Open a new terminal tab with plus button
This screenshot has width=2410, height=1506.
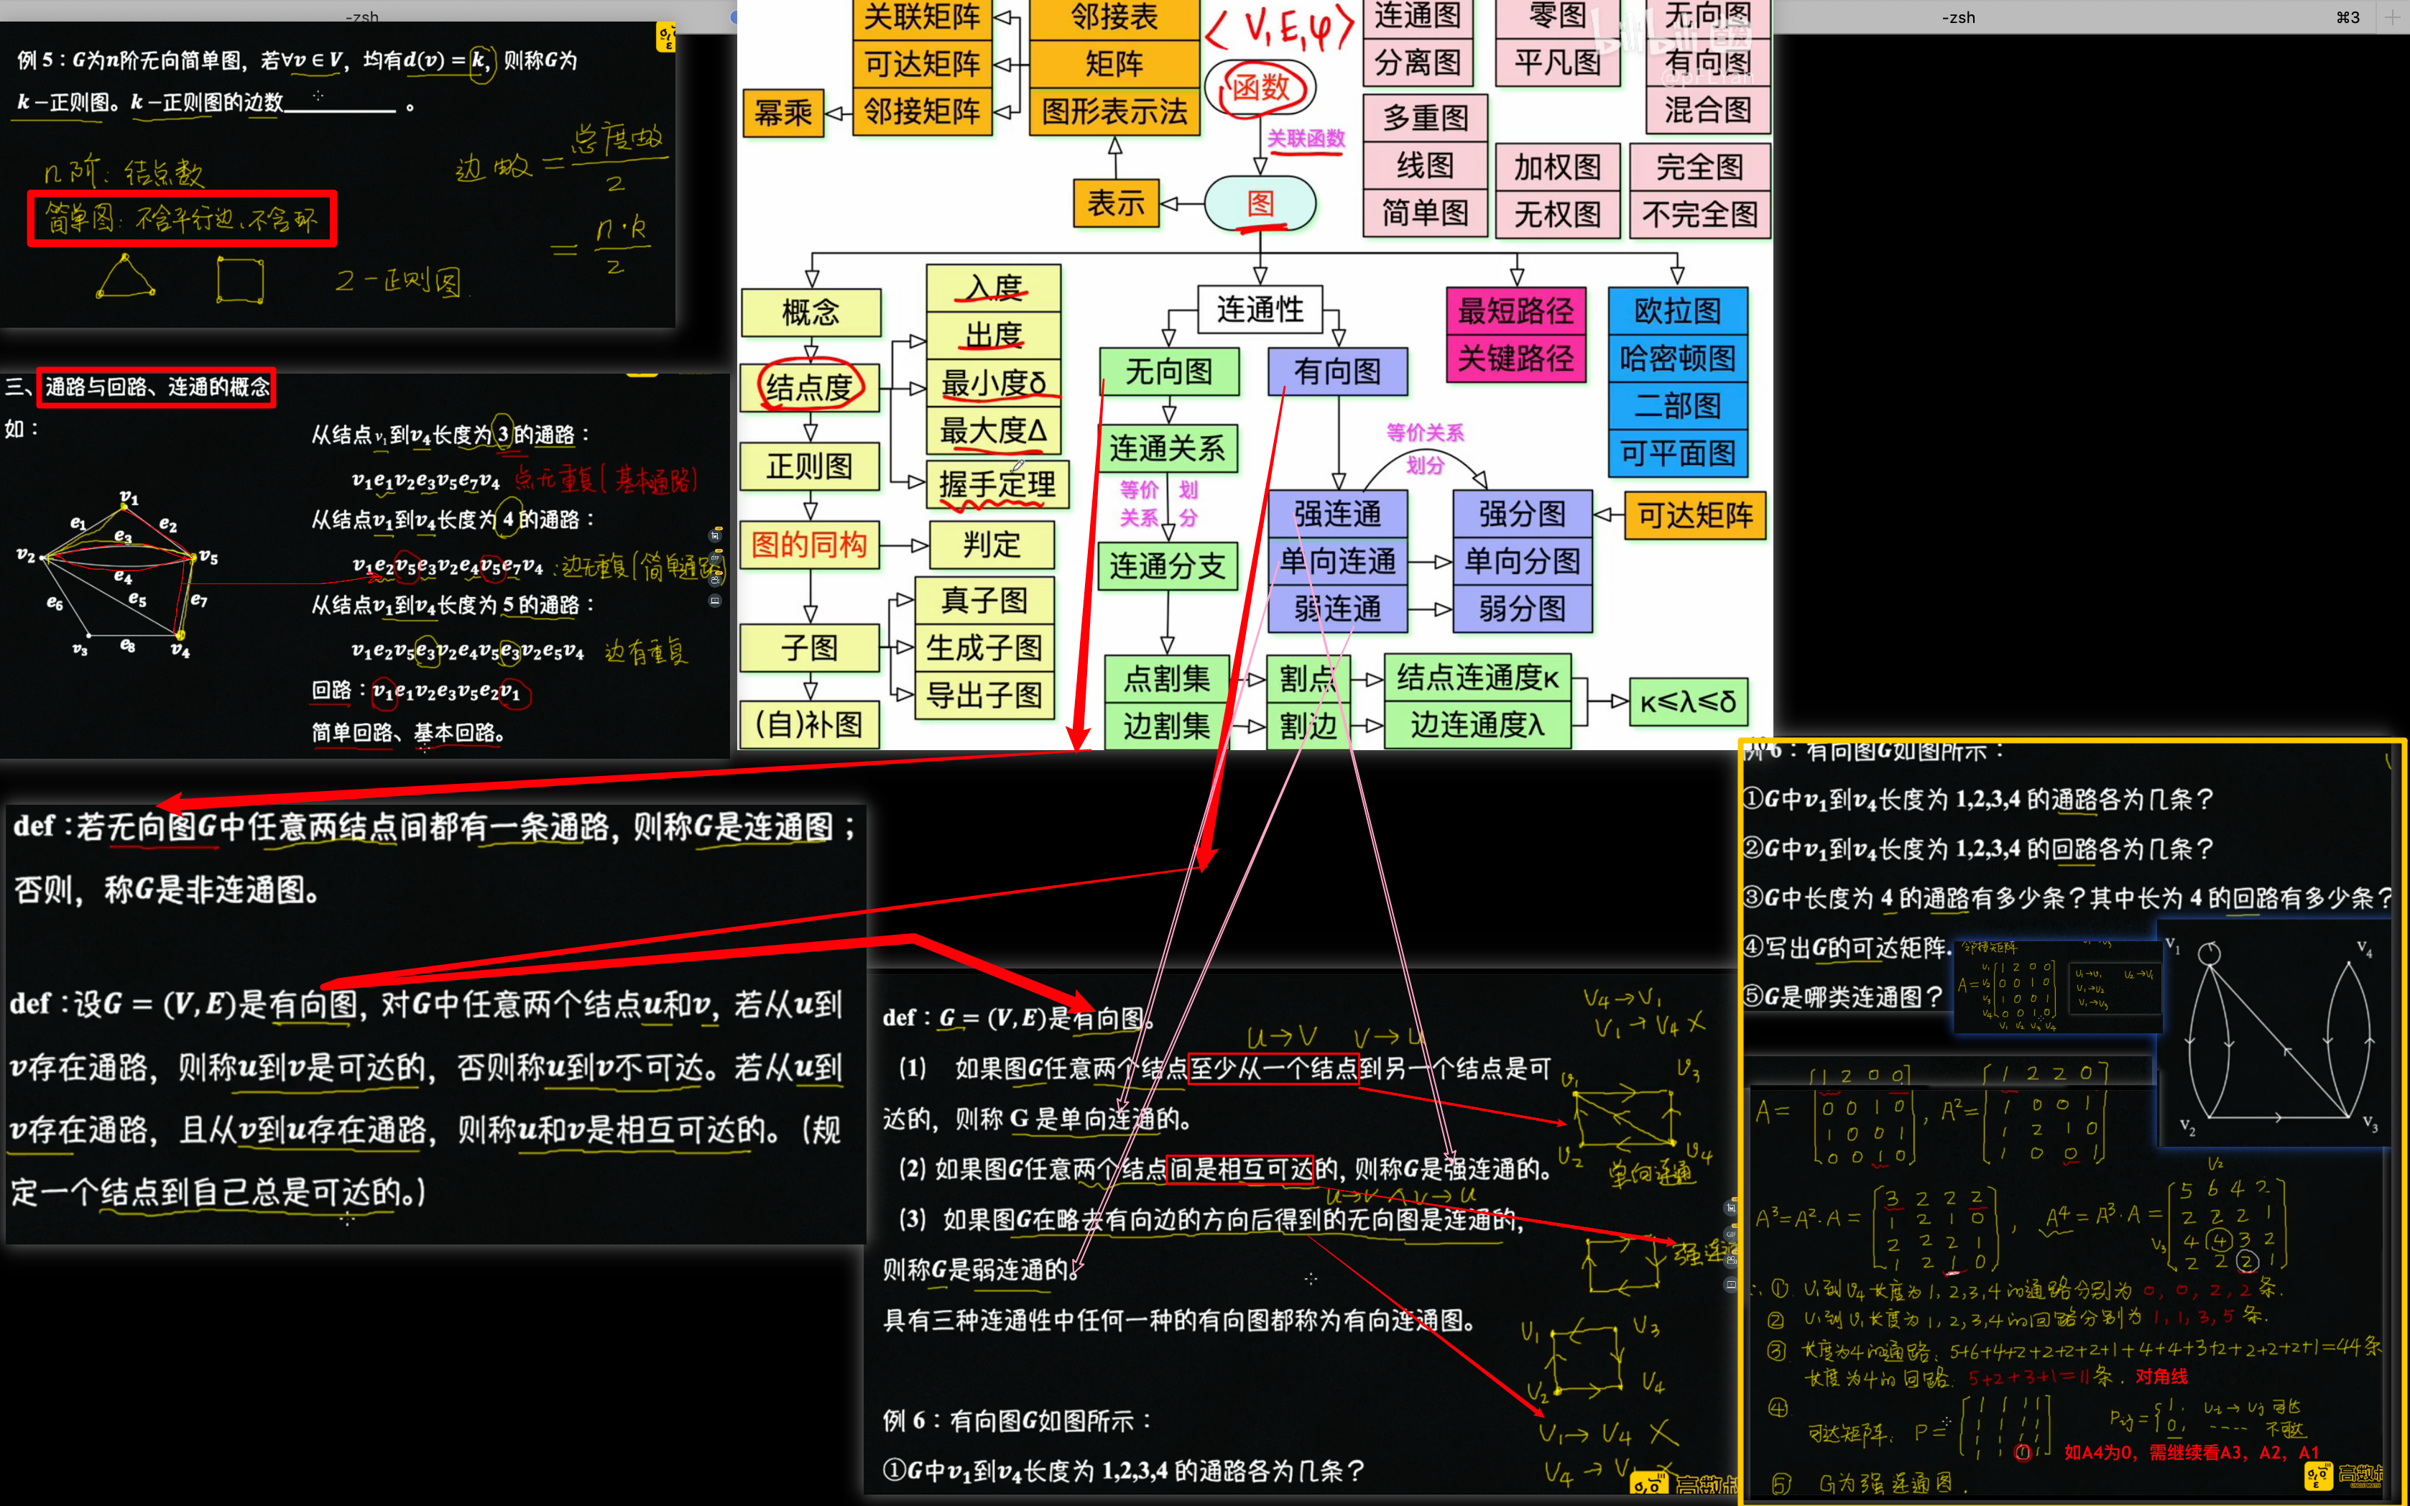(x=2391, y=17)
